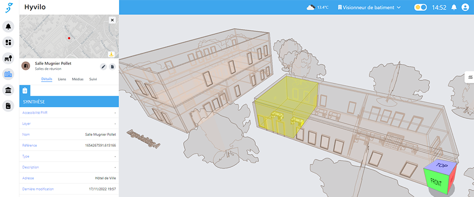The width and height of the screenshot is (474, 197).
Task: Open alerts from the sidebar bell icon
Action: click(8, 27)
